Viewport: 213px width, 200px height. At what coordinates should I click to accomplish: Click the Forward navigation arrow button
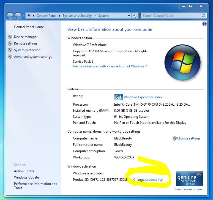tap(18, 16)
